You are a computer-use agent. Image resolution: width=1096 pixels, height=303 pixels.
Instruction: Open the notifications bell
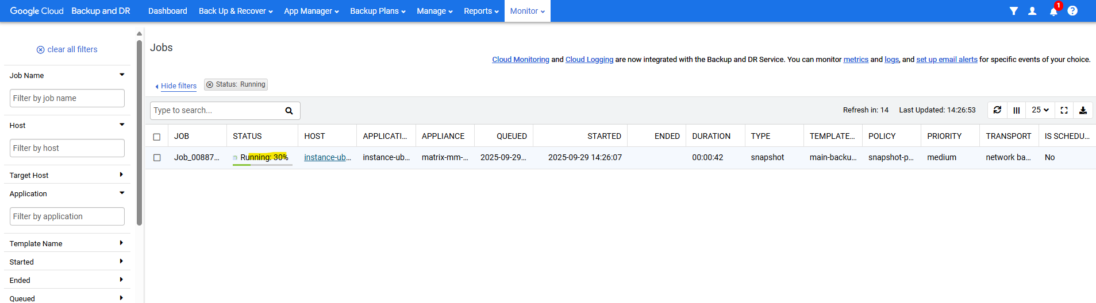(x=1053, y=11)
